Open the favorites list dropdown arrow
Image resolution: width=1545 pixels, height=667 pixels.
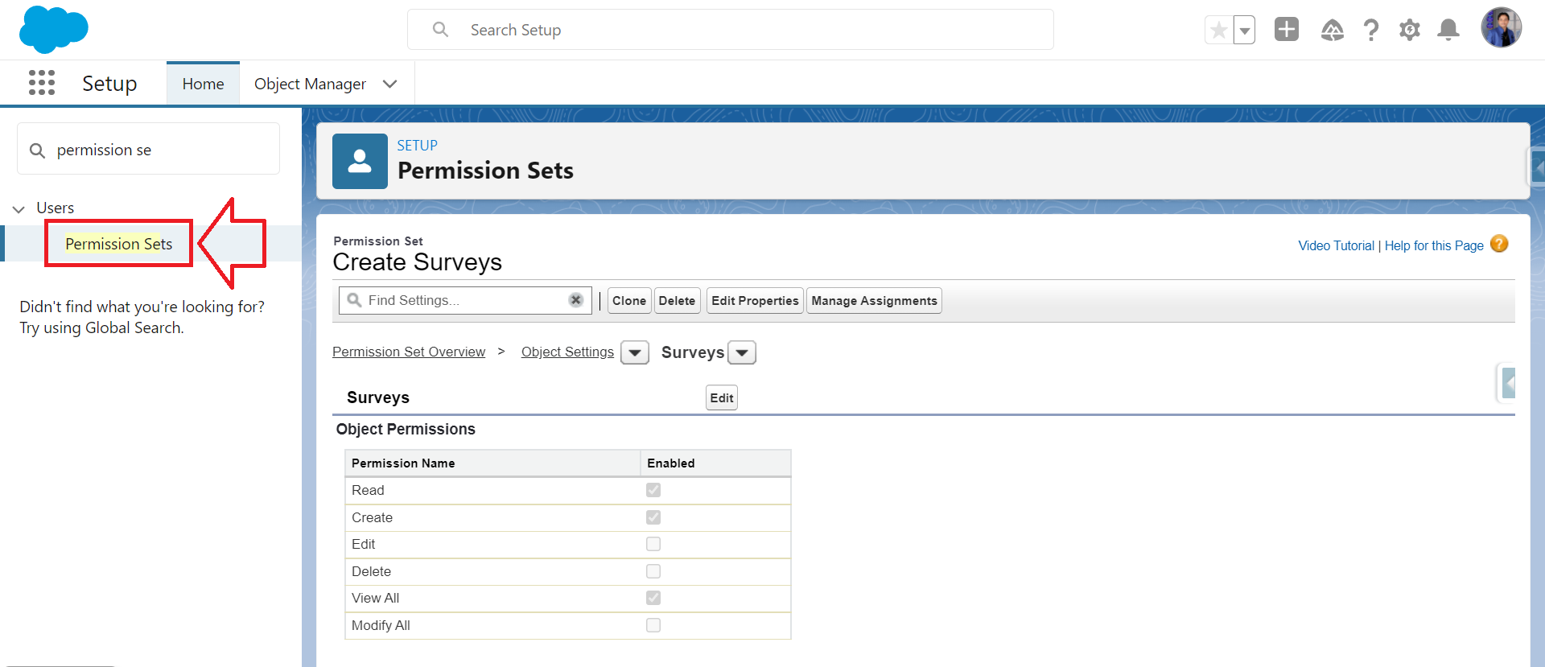pyautogui.click(x=1244, y=31)
